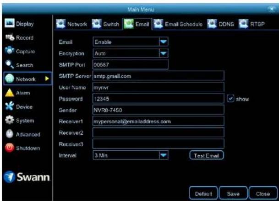279x201 pixels.
Task: Open the Record menu icon
Action: 10,37
